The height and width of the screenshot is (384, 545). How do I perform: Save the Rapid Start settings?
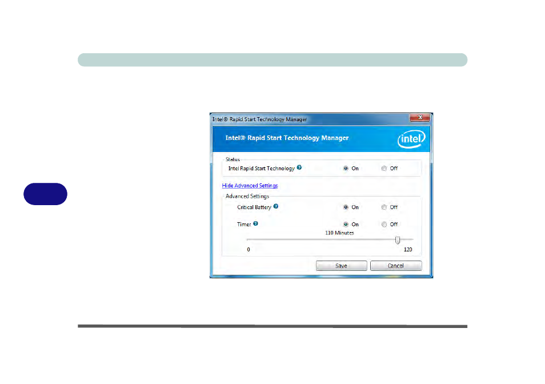pos(341,266)
